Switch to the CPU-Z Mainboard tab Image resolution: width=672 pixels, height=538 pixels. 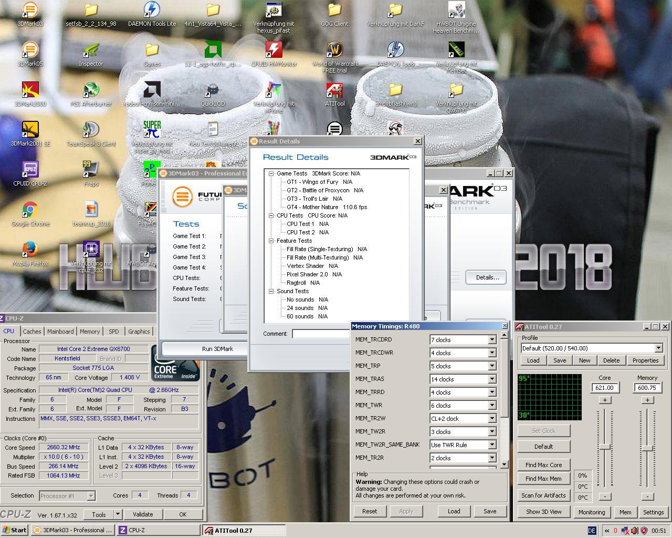click(60, 332)
